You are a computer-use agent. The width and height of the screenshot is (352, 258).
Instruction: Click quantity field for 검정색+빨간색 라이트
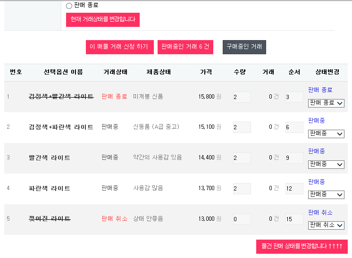(242, 97)
